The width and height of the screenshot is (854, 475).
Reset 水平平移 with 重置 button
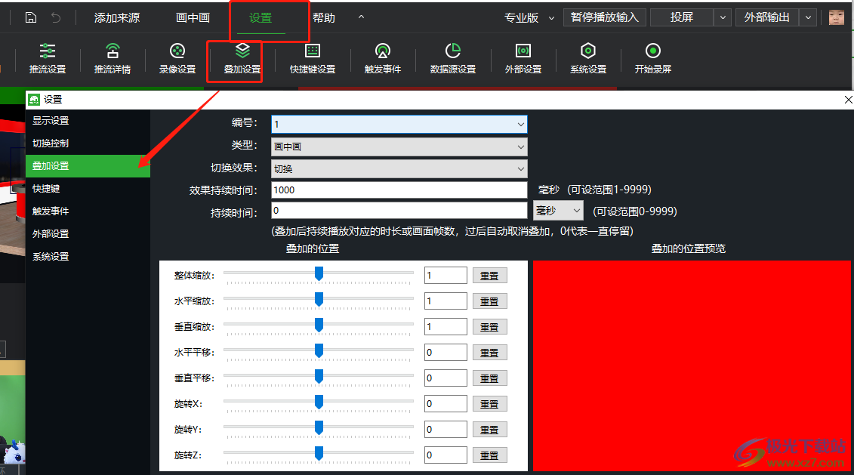(489, 353)
